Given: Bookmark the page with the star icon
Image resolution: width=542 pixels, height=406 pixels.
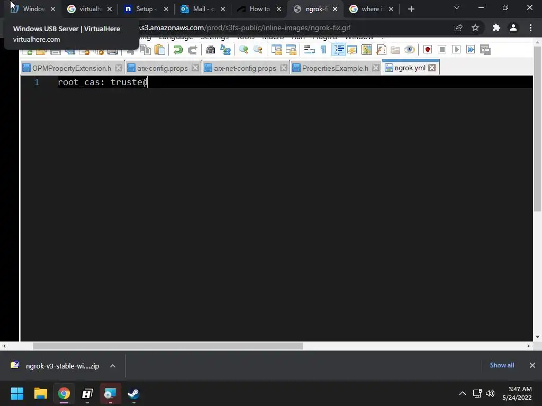Looking at the screenshot, I should (x=475, y=28).
